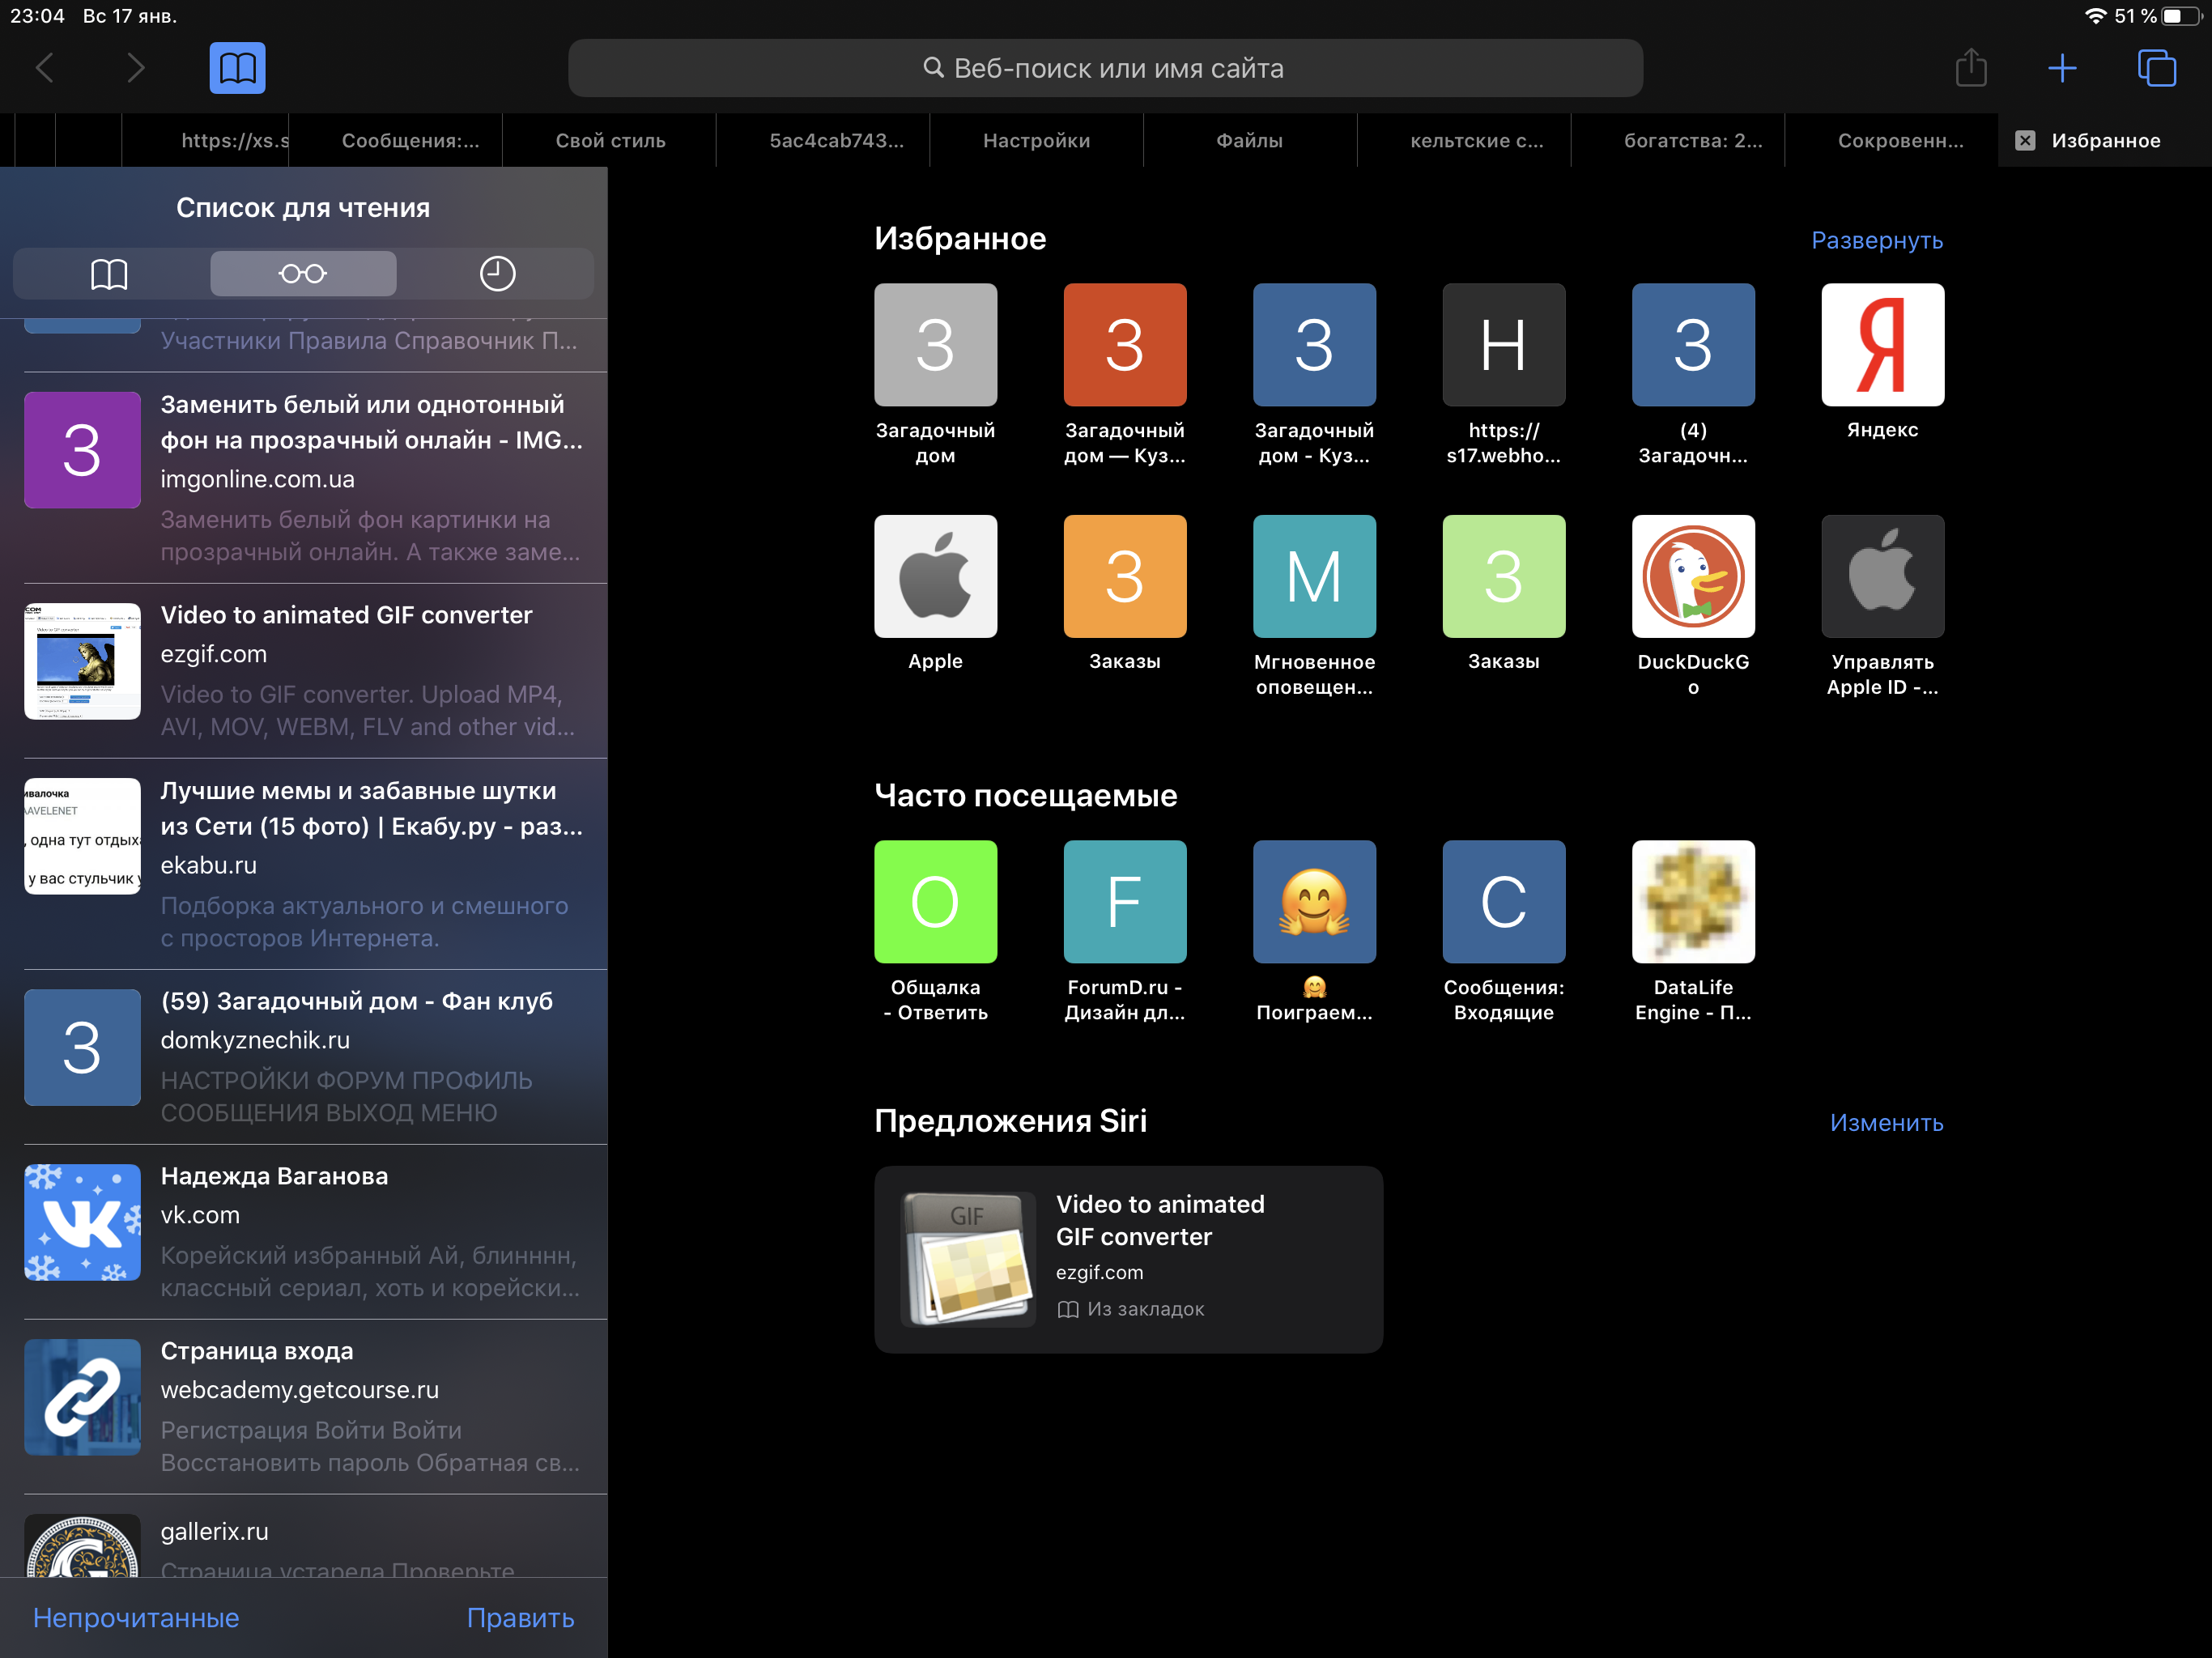Screen dimensions: 2212x1658
Task: Click Изменить next to Siri suggestions
Action: (1885, 1123)
